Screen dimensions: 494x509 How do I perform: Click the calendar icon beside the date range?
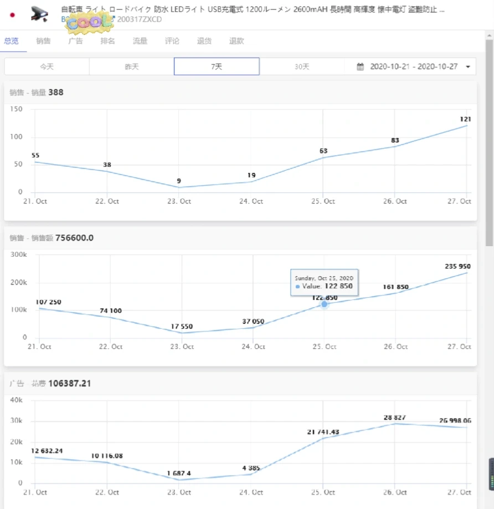click(x=360, y=67)
